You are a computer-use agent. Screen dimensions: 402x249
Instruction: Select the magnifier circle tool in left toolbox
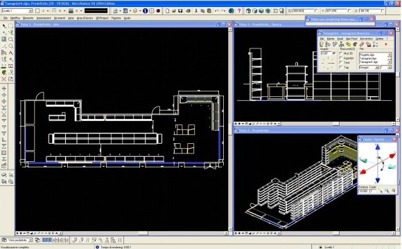(11, 46)
